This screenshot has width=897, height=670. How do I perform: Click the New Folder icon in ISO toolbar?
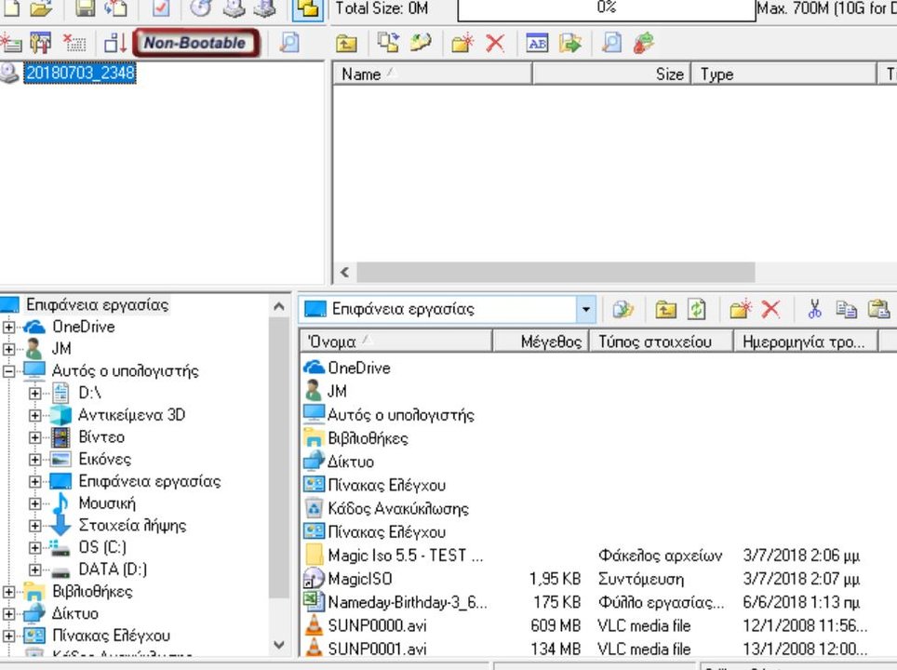pyautogui.click(x=462, y=43)
